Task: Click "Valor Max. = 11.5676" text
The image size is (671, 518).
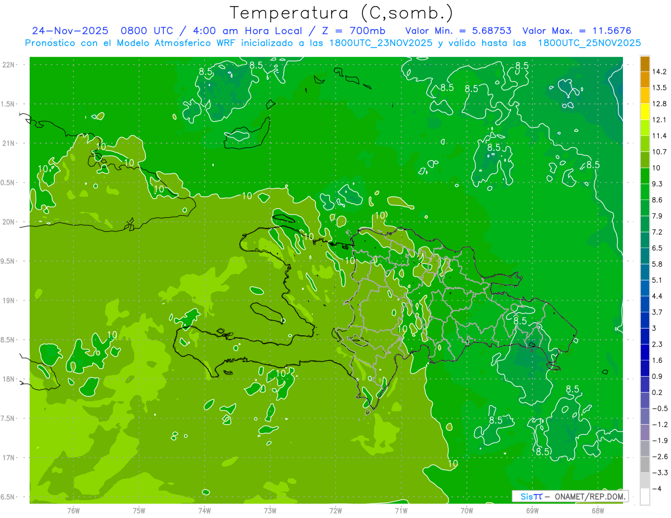Action: [x=577, y=31]
